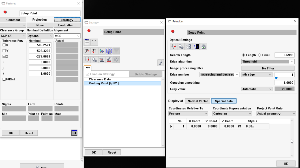Click the Comment button in Features window
Viewport: 300px width, 168px height.
pos(13,20)
